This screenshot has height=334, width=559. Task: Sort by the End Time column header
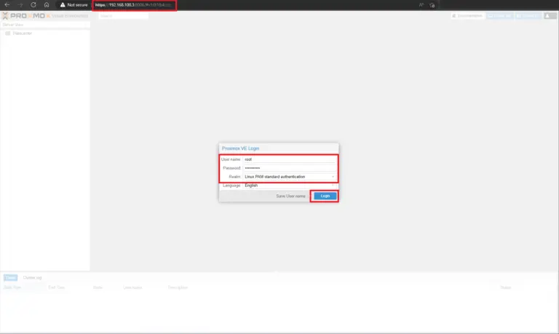[x=56, y=287]
